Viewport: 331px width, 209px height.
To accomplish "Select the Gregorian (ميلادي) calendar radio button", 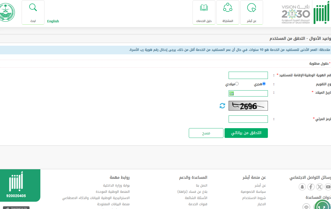I will (x=237, y=84).
